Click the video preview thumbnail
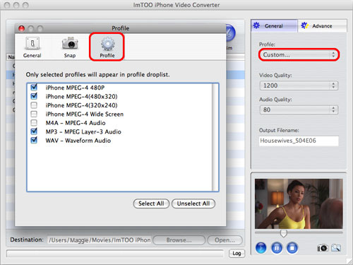The height and width of the screenshot is (265, 353). coord(299,204)
